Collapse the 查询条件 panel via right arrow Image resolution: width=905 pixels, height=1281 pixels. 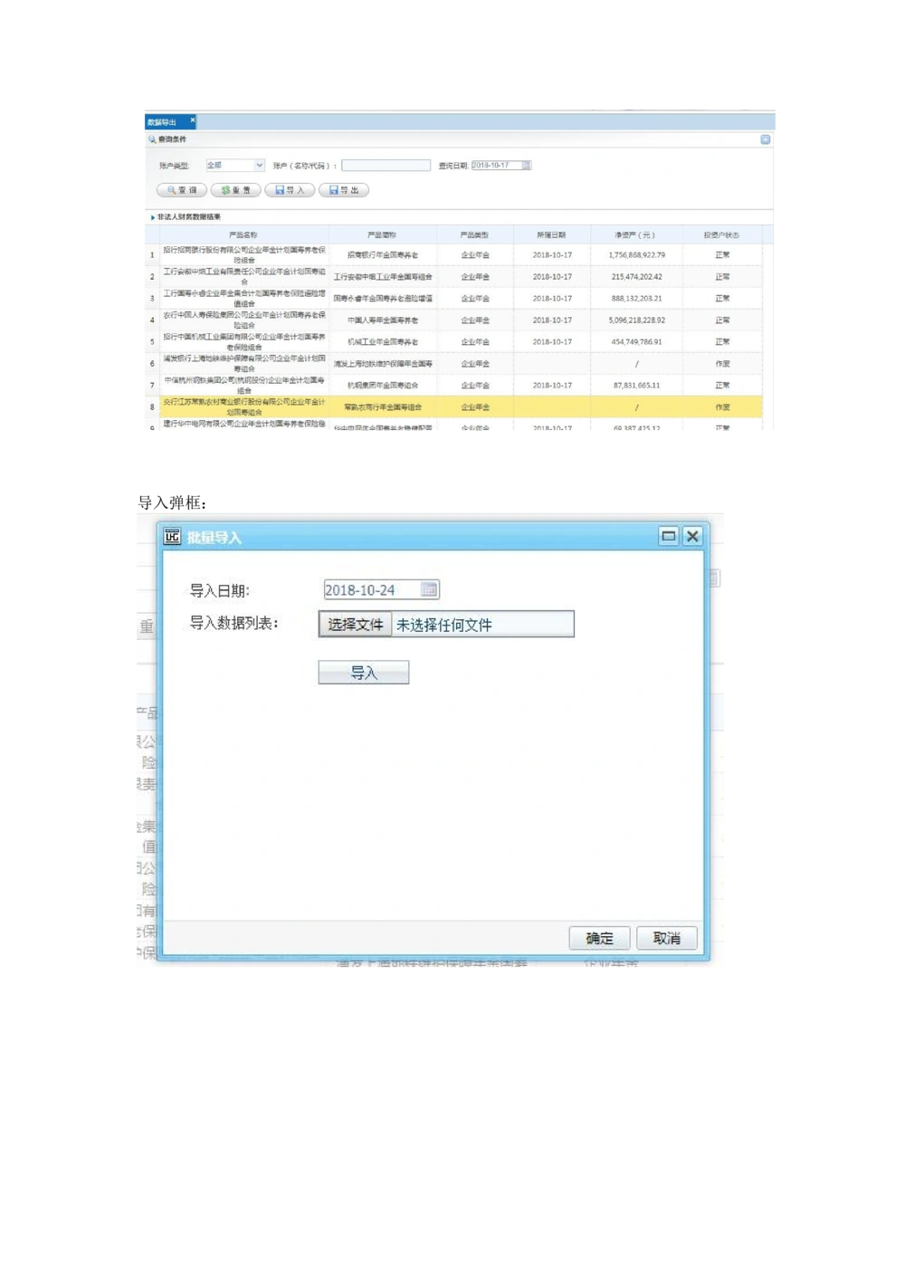(766, 139)
